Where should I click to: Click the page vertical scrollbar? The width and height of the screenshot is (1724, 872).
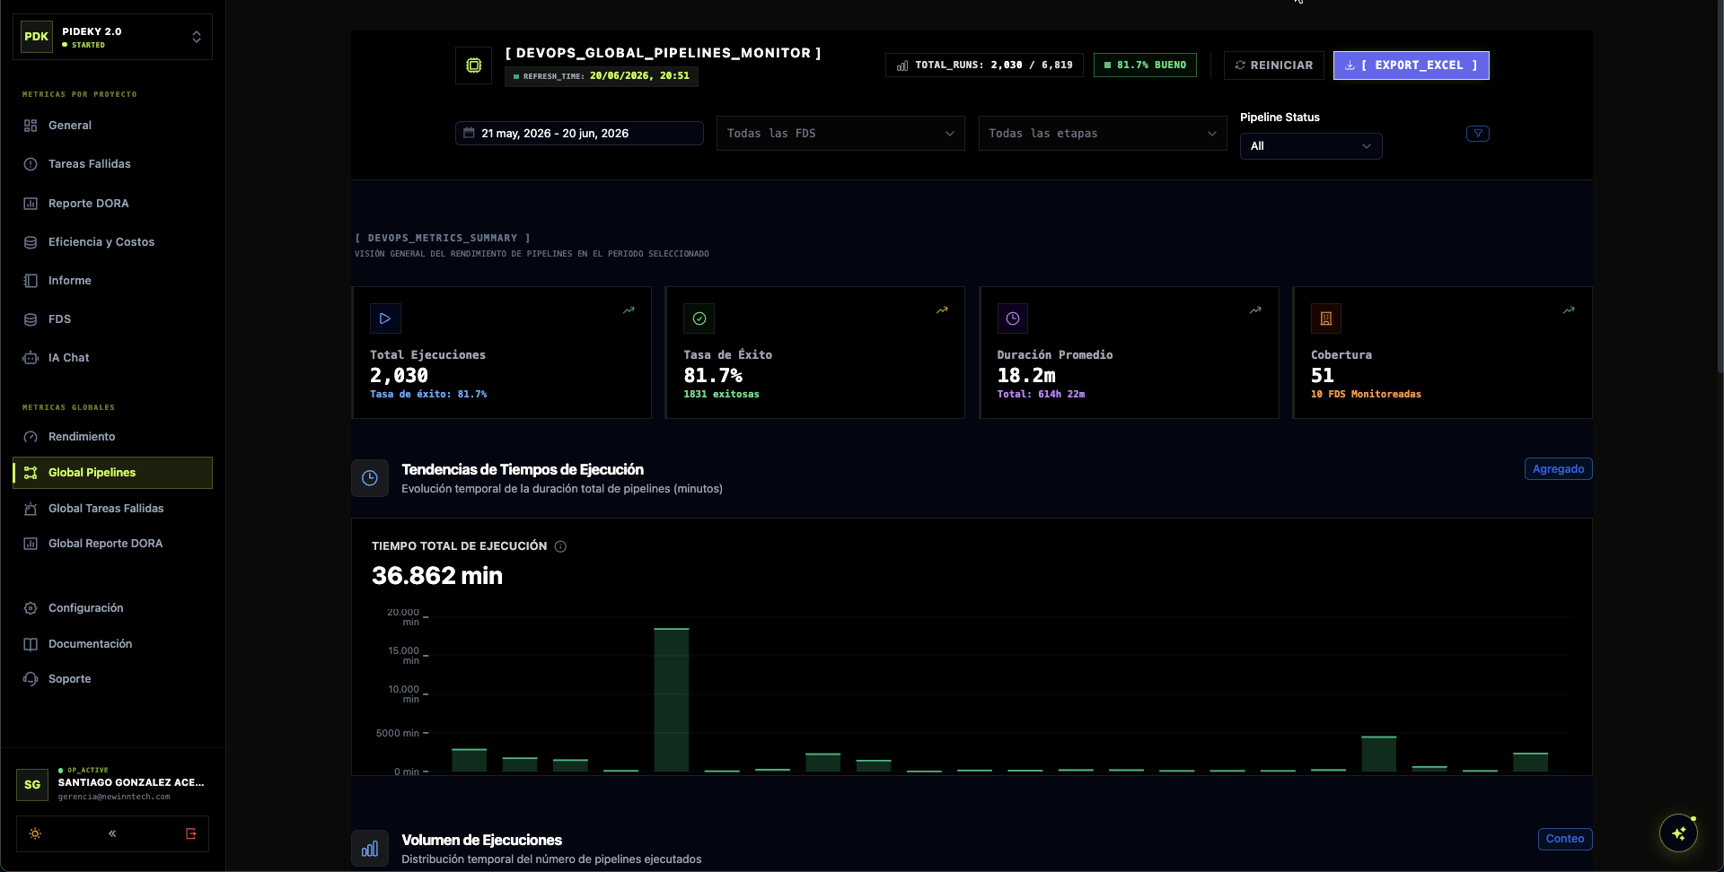point(1720,187)
